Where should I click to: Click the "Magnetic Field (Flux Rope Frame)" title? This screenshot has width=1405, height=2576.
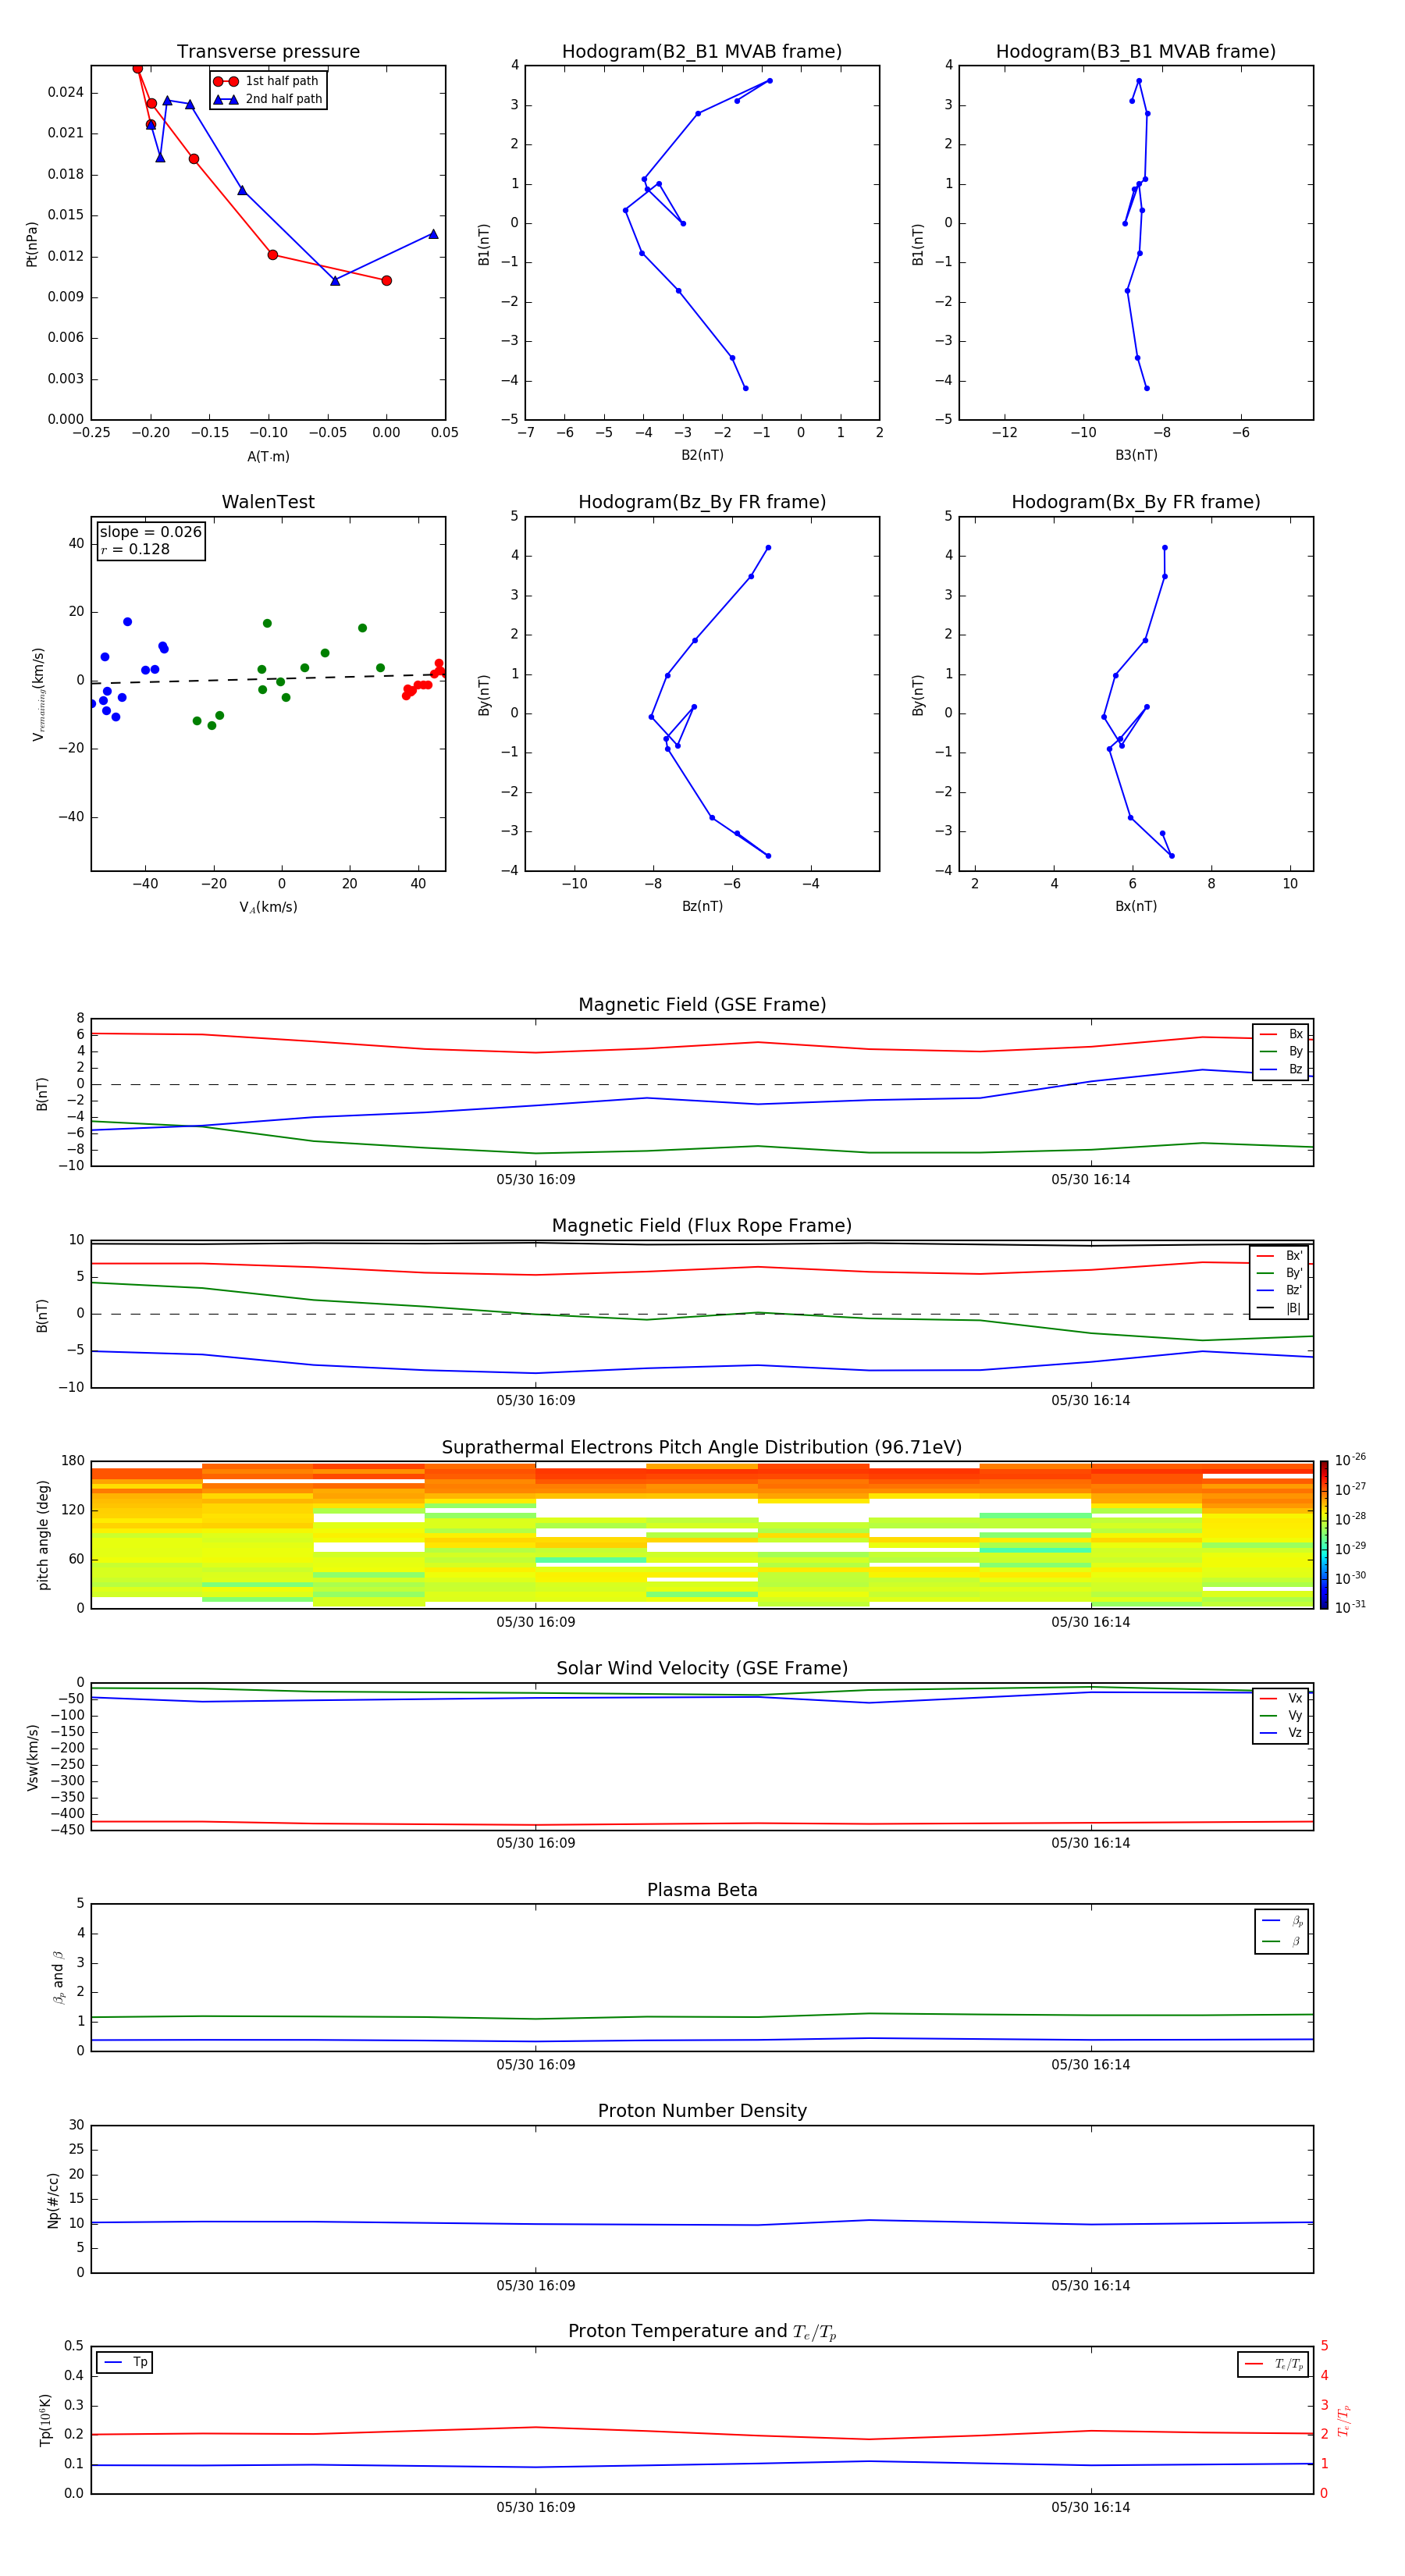[x=702, y=1226]
